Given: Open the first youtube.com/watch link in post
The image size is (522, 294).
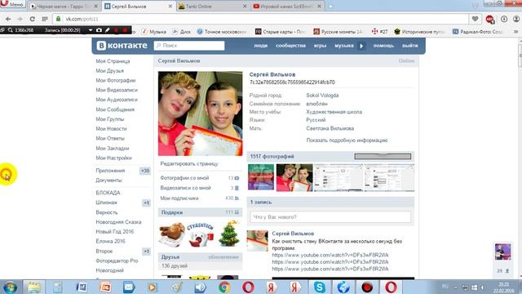Looking at the screenshot, I should tap(330, 255).
